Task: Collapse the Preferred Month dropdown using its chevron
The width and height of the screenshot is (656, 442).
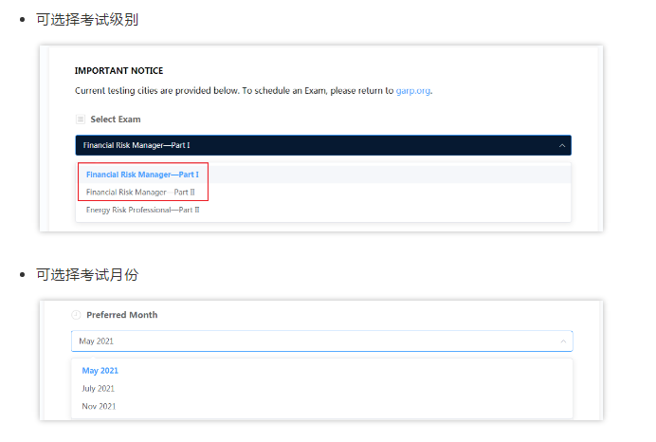Action: [563, 341]
